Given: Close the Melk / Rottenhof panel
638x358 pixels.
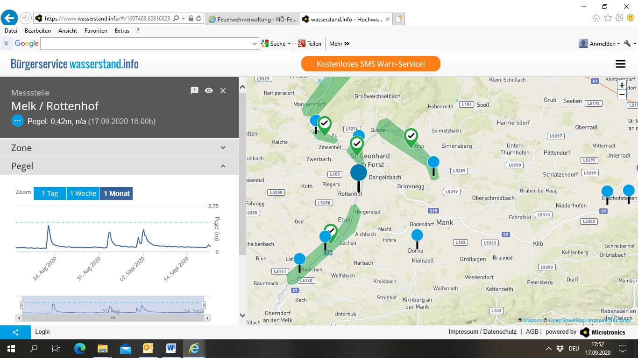Looking at the screenshot, I should pos(223,90).
